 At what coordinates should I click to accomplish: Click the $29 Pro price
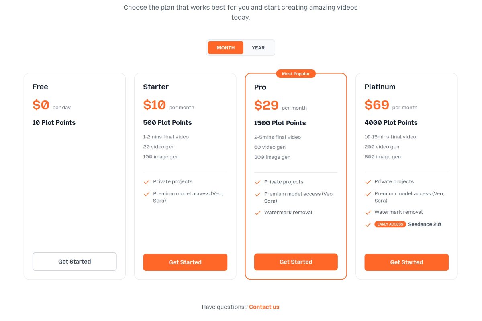(266, 105)
